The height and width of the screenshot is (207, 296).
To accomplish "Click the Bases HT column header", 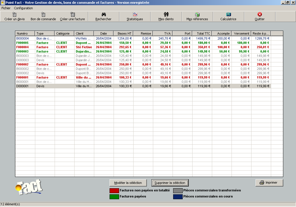I will coord(123,33).
